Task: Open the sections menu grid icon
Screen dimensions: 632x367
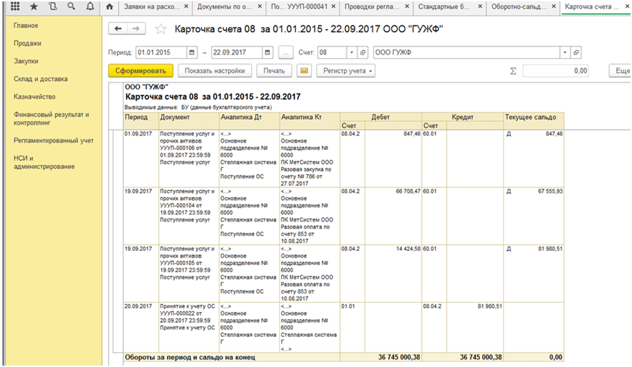Action: 15,7
